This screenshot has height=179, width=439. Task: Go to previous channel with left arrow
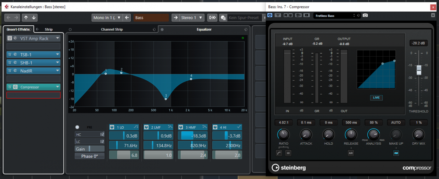[x=9, y=17]
